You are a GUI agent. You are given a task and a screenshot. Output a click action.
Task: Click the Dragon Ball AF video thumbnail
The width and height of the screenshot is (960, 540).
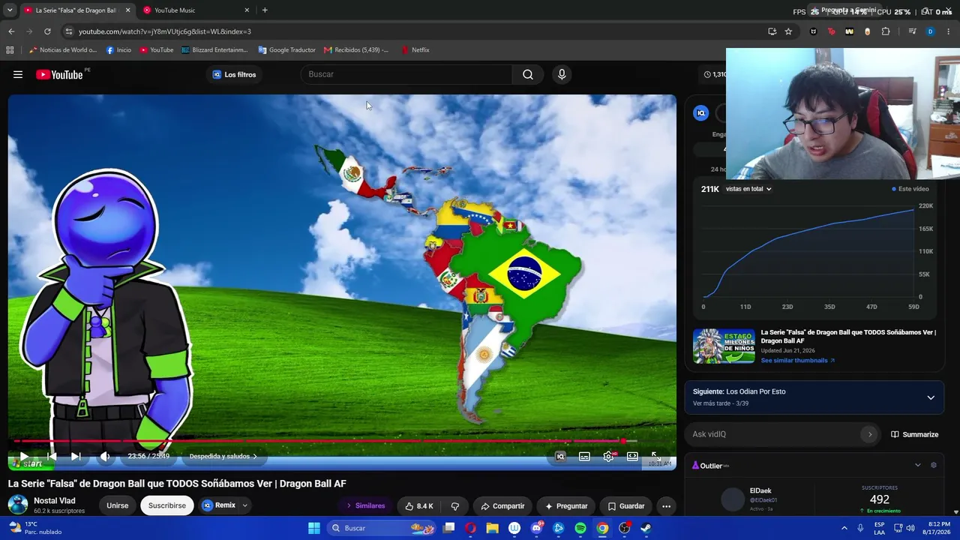coord(724,346)
